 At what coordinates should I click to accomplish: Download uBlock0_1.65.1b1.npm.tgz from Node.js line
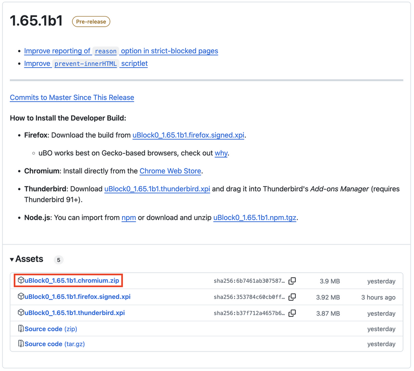coord(255,218)
